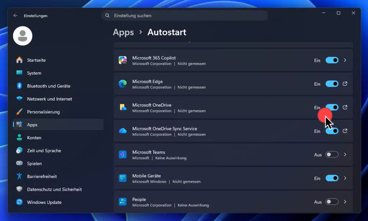Switch off Microsoft OneDrive autostart toggle
The image size is (368, 221).
tap(332, 107)
